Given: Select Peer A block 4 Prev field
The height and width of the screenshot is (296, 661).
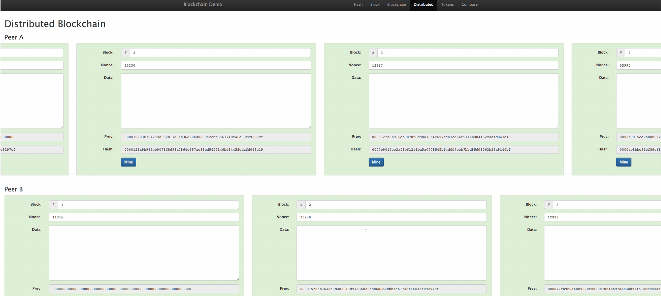Looking at the screenshot, I should pyautogui.click(x=639, y=137).
